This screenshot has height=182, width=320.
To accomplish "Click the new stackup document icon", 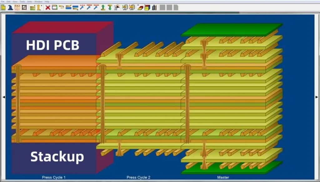I will click(3, 7).
